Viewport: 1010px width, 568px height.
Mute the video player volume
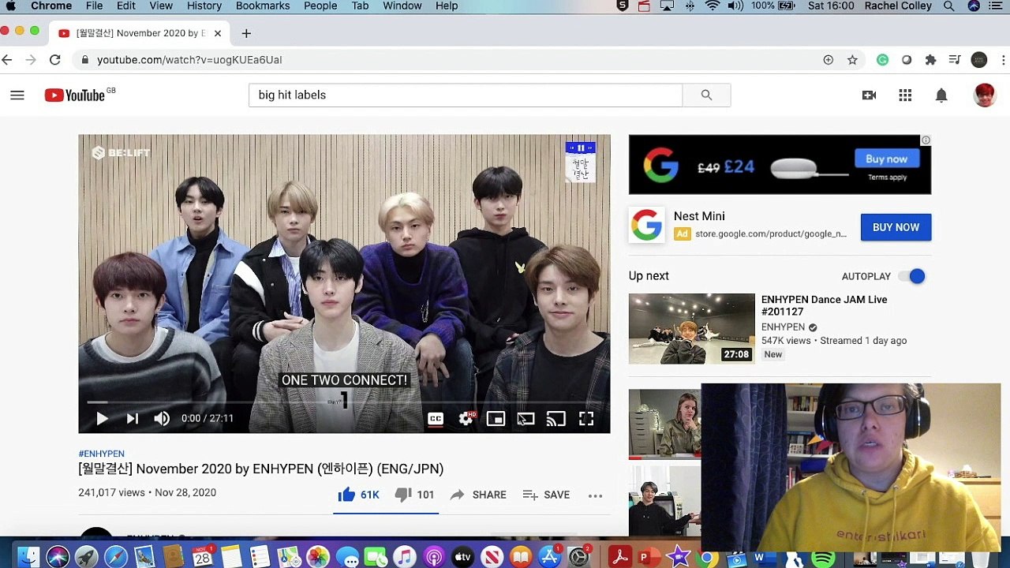pyautogui.click(x=162, y=419)
